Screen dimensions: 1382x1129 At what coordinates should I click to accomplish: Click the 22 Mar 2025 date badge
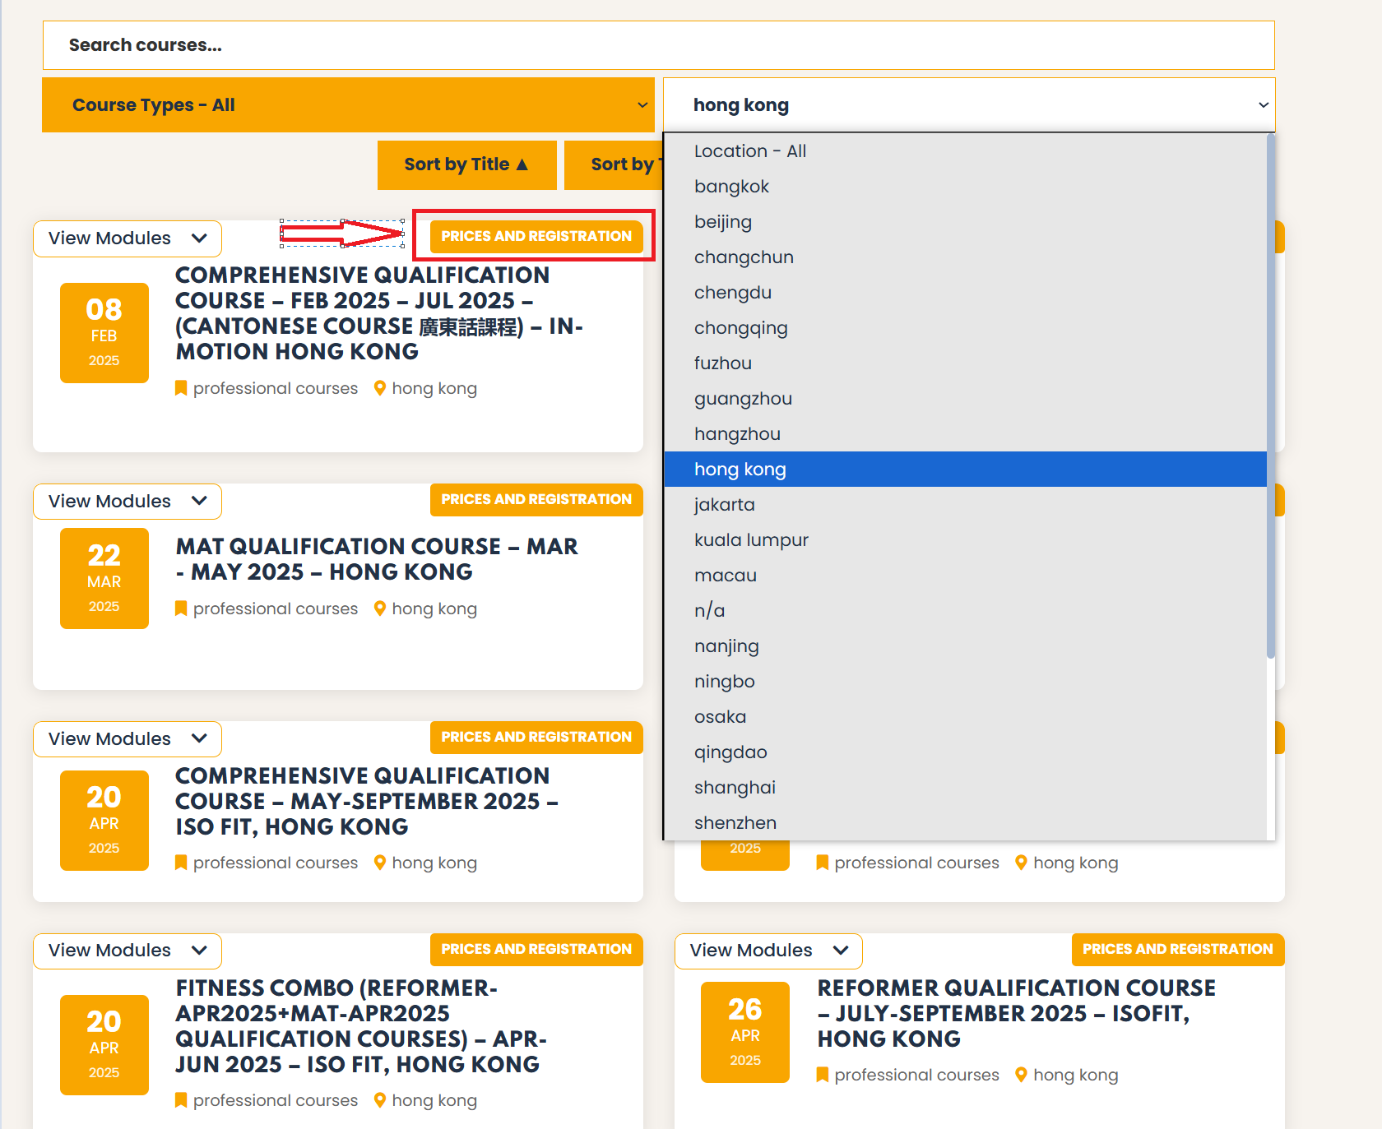[x=104, y=578]
